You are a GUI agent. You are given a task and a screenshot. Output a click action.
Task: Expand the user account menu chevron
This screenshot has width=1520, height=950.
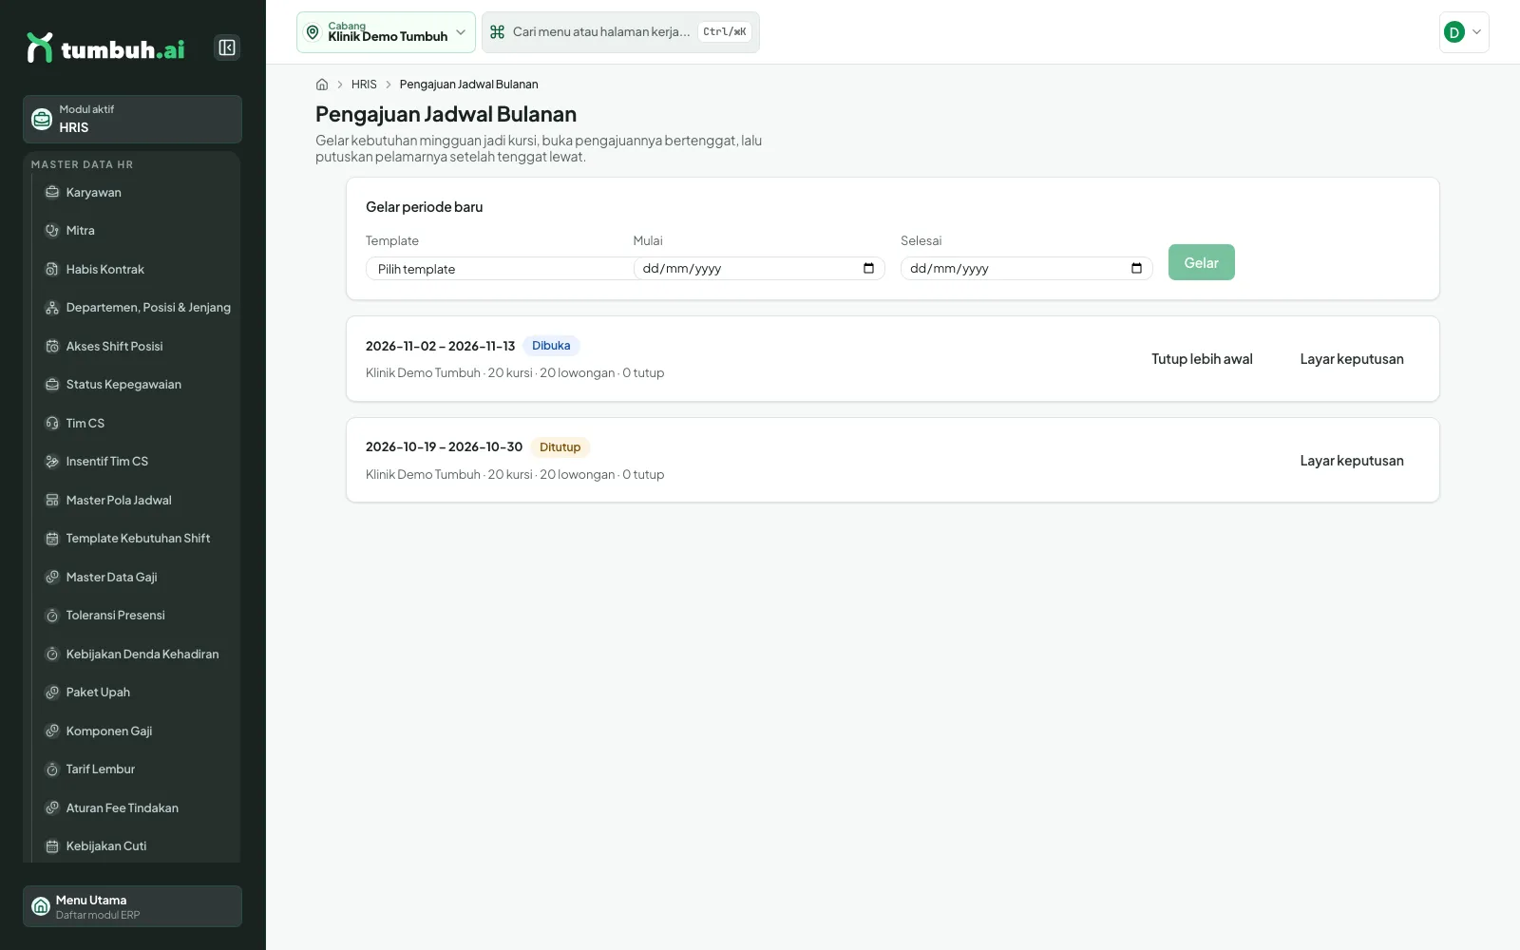click(1476, 32)
